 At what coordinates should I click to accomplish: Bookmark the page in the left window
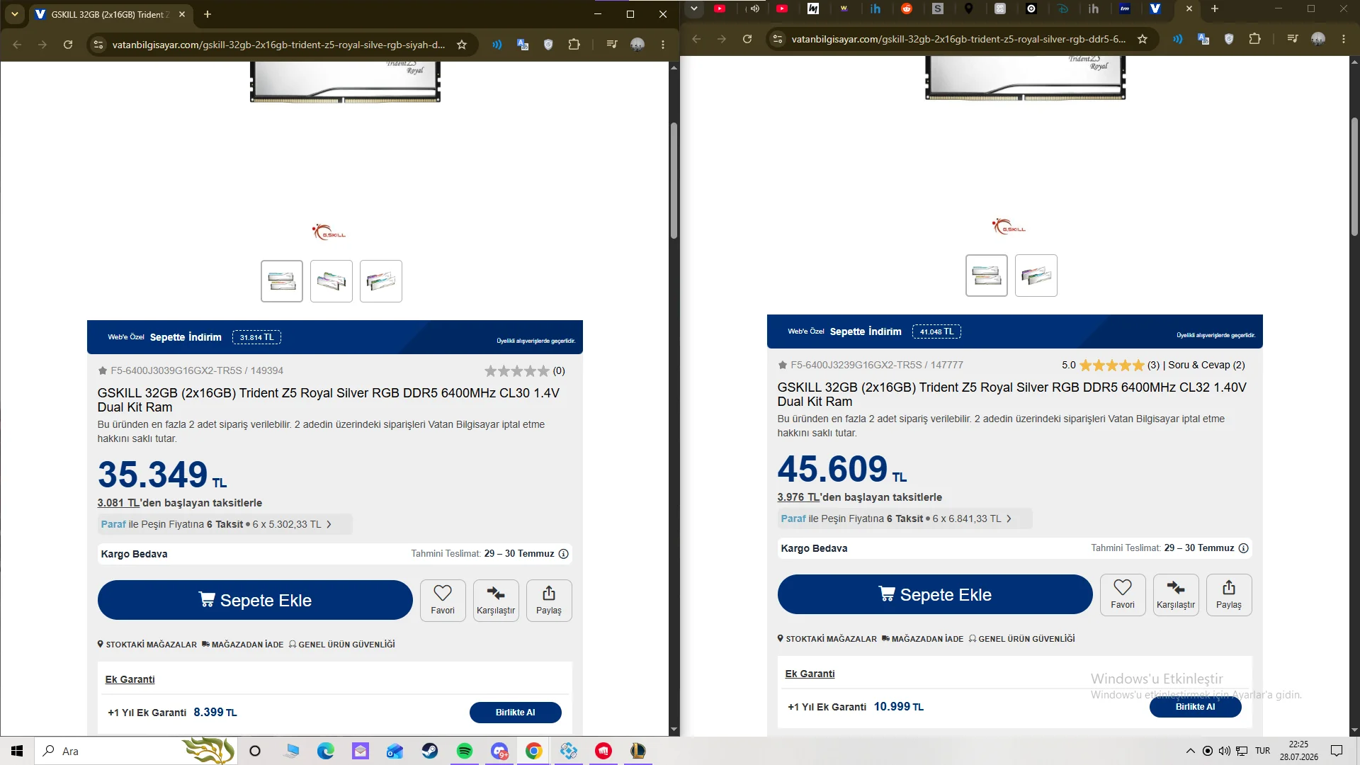tap(462, 45)
